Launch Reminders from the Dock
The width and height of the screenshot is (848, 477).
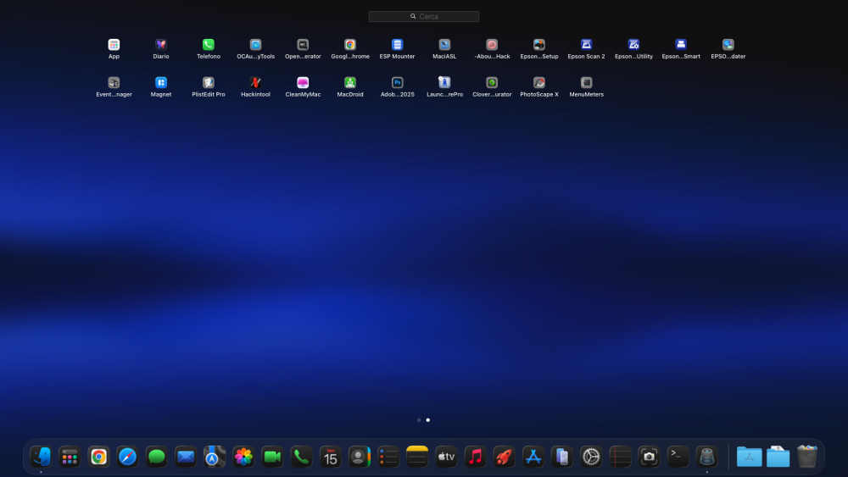tap(388, 457)
